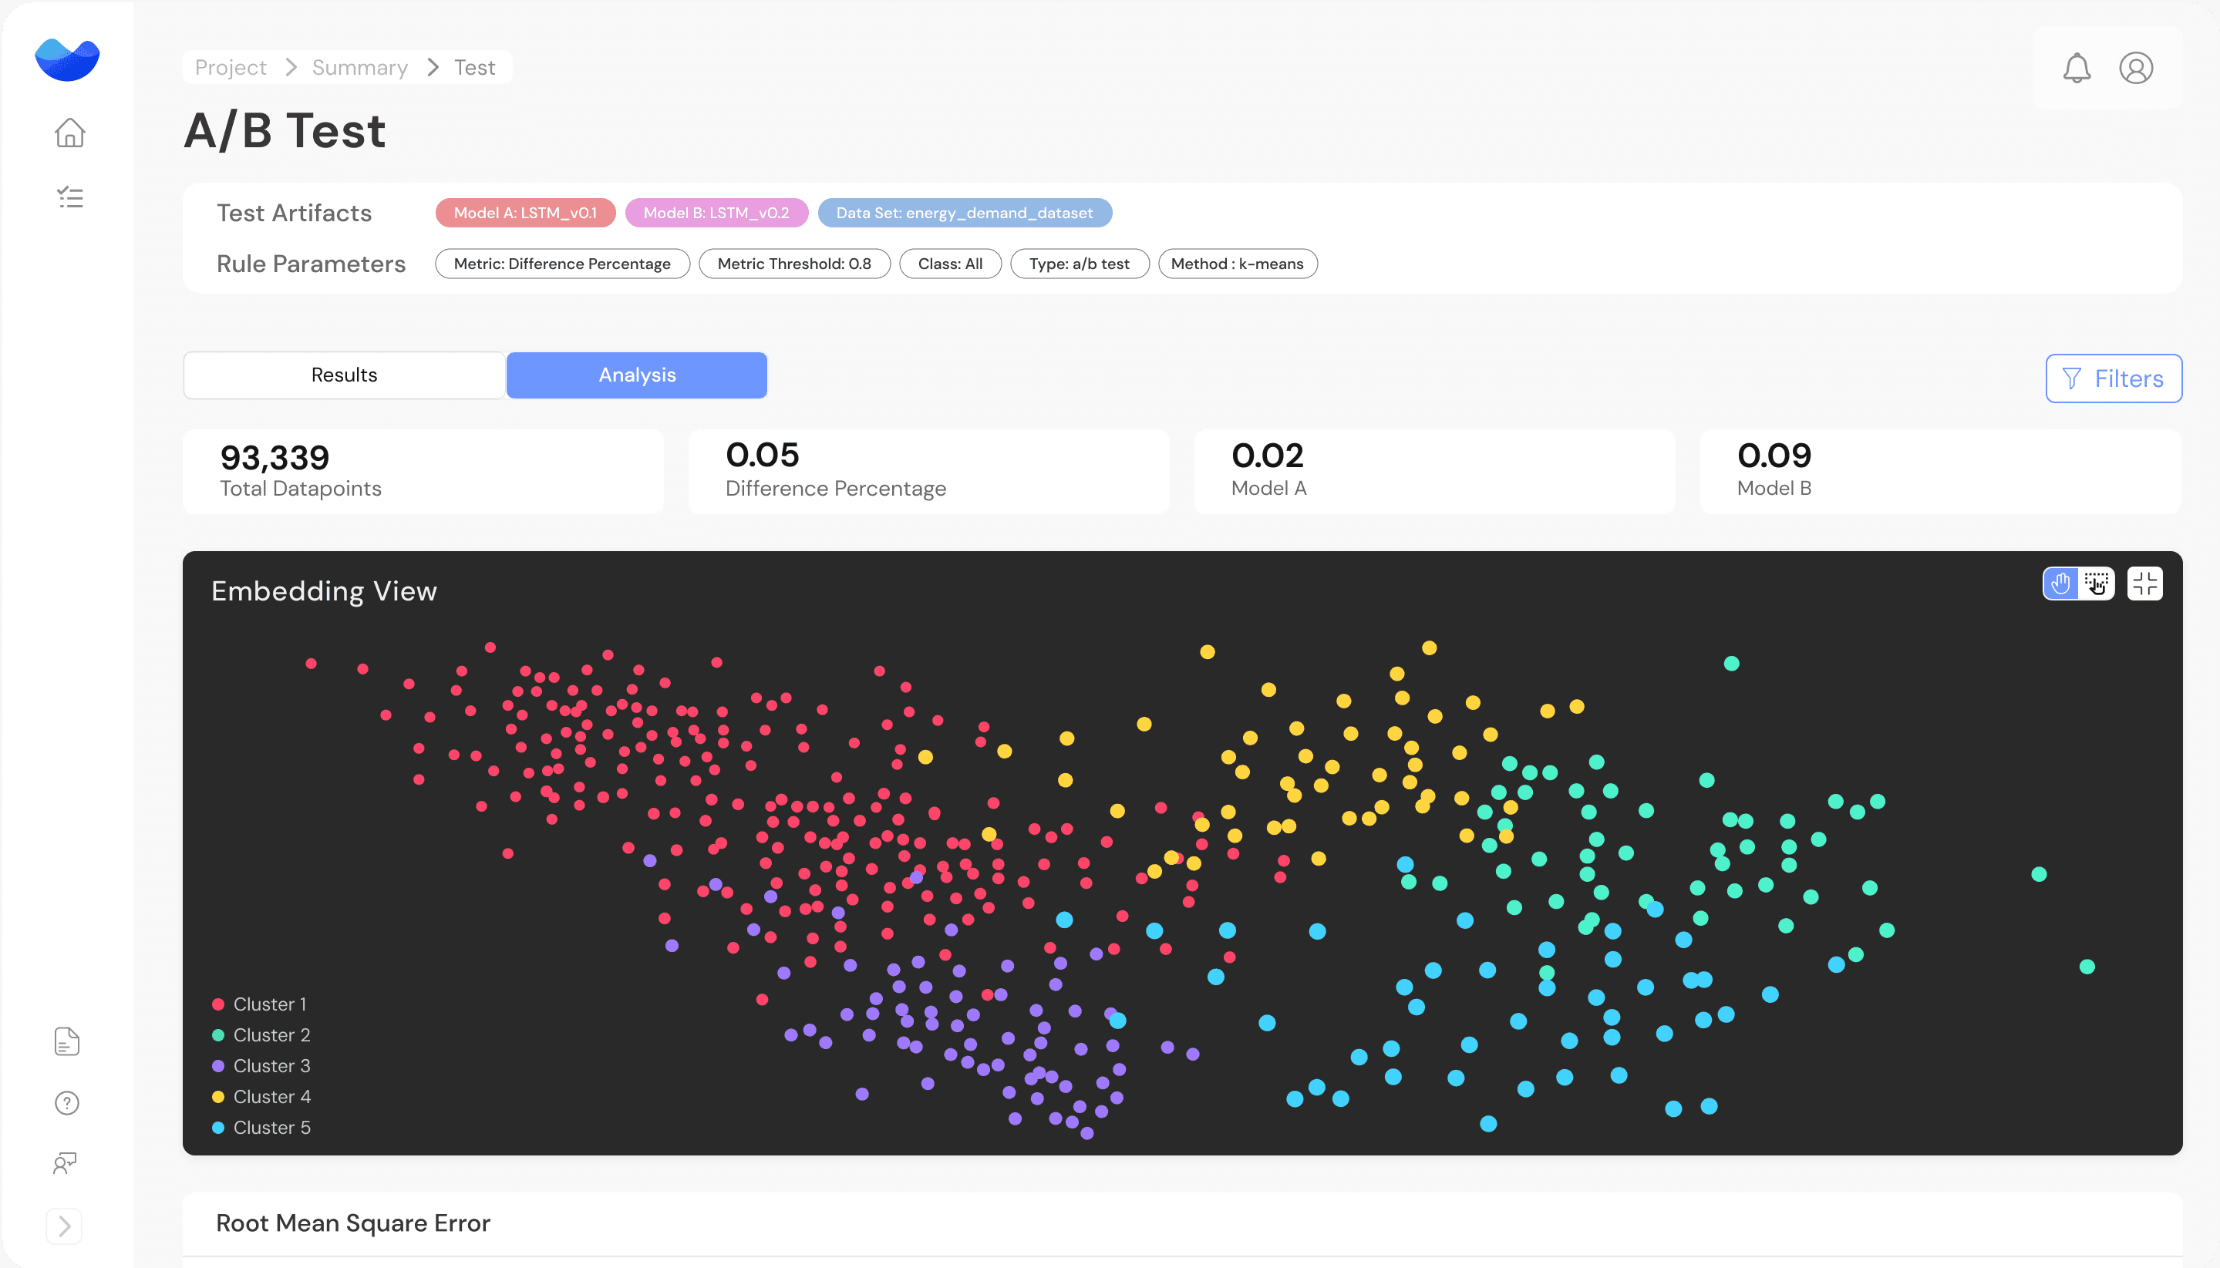Expand the sidebar with arrow button
The width and height of the screenshot is (2220, 1268).
[65, 1226]
